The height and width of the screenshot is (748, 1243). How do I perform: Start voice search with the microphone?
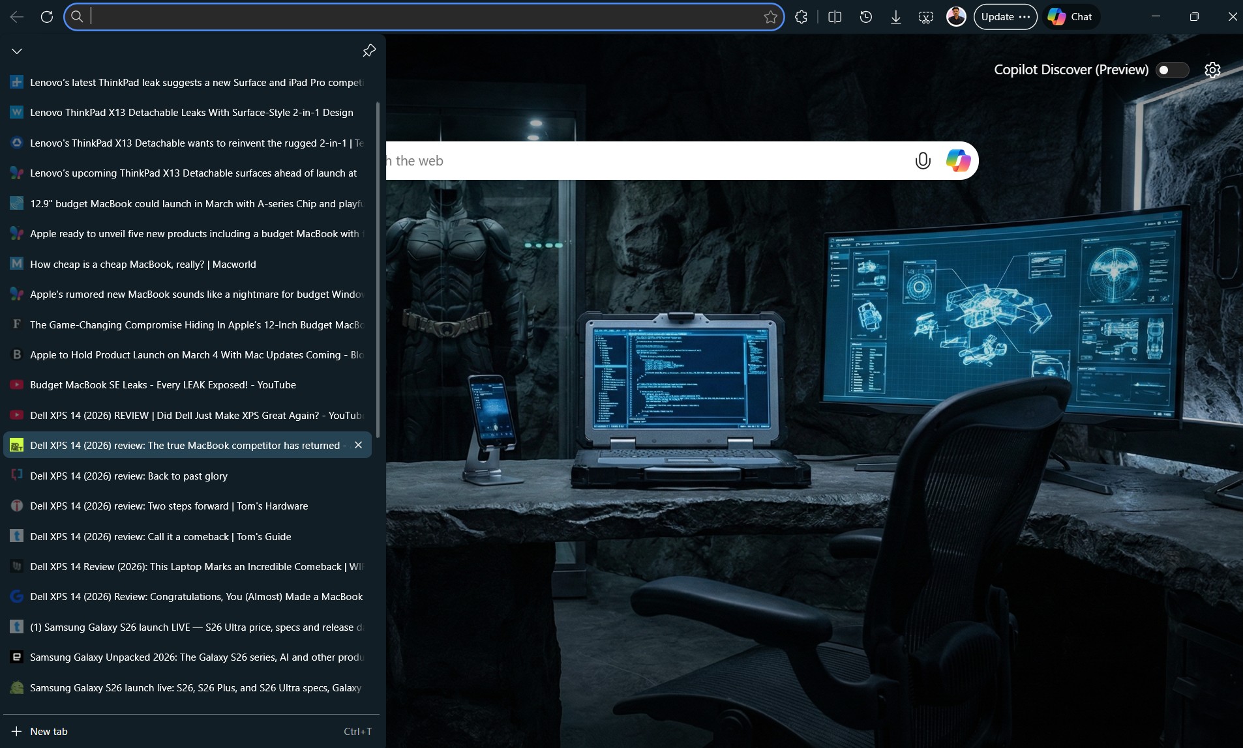pyautogui.click(x=922, y=160)
